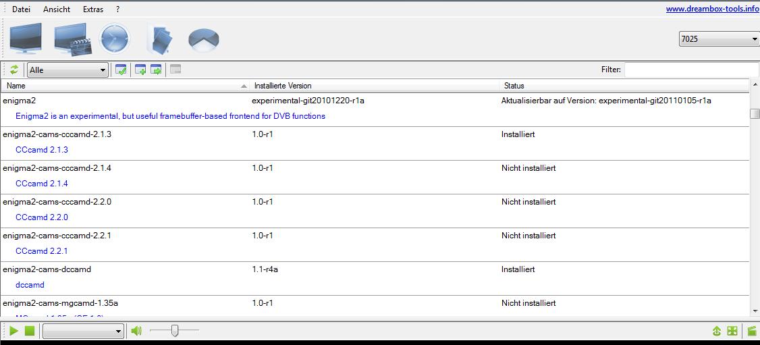Image resolution: width=760 pixels, height=345 pixels.
Task: Select the enigma2-cams-cccamd-2.2.1 package
Action: 375,244
